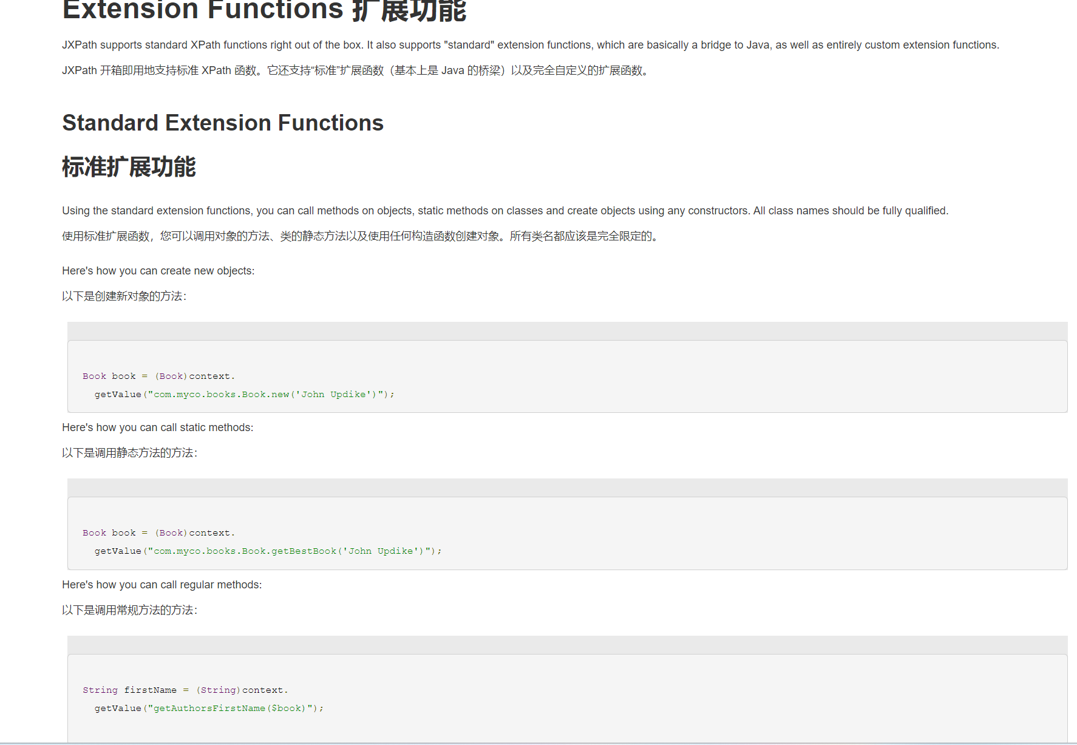
Task: Click the Chinese heading "标准扩展功能"
Action: (129, 167)
